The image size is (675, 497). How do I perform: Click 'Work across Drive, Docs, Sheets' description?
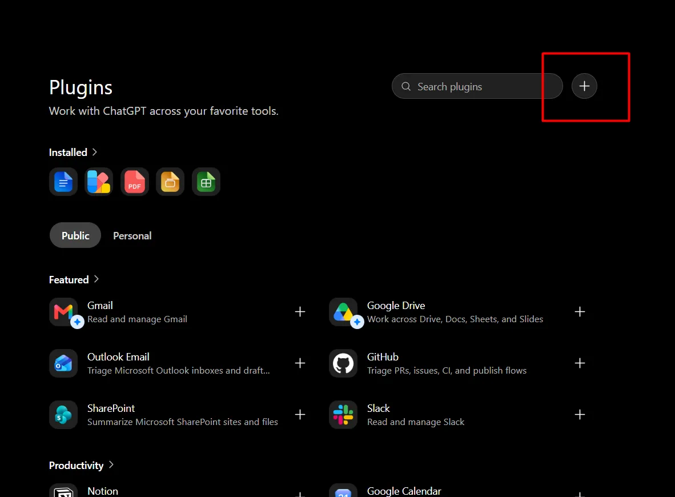pyautogui.click(x=455, y=319)
